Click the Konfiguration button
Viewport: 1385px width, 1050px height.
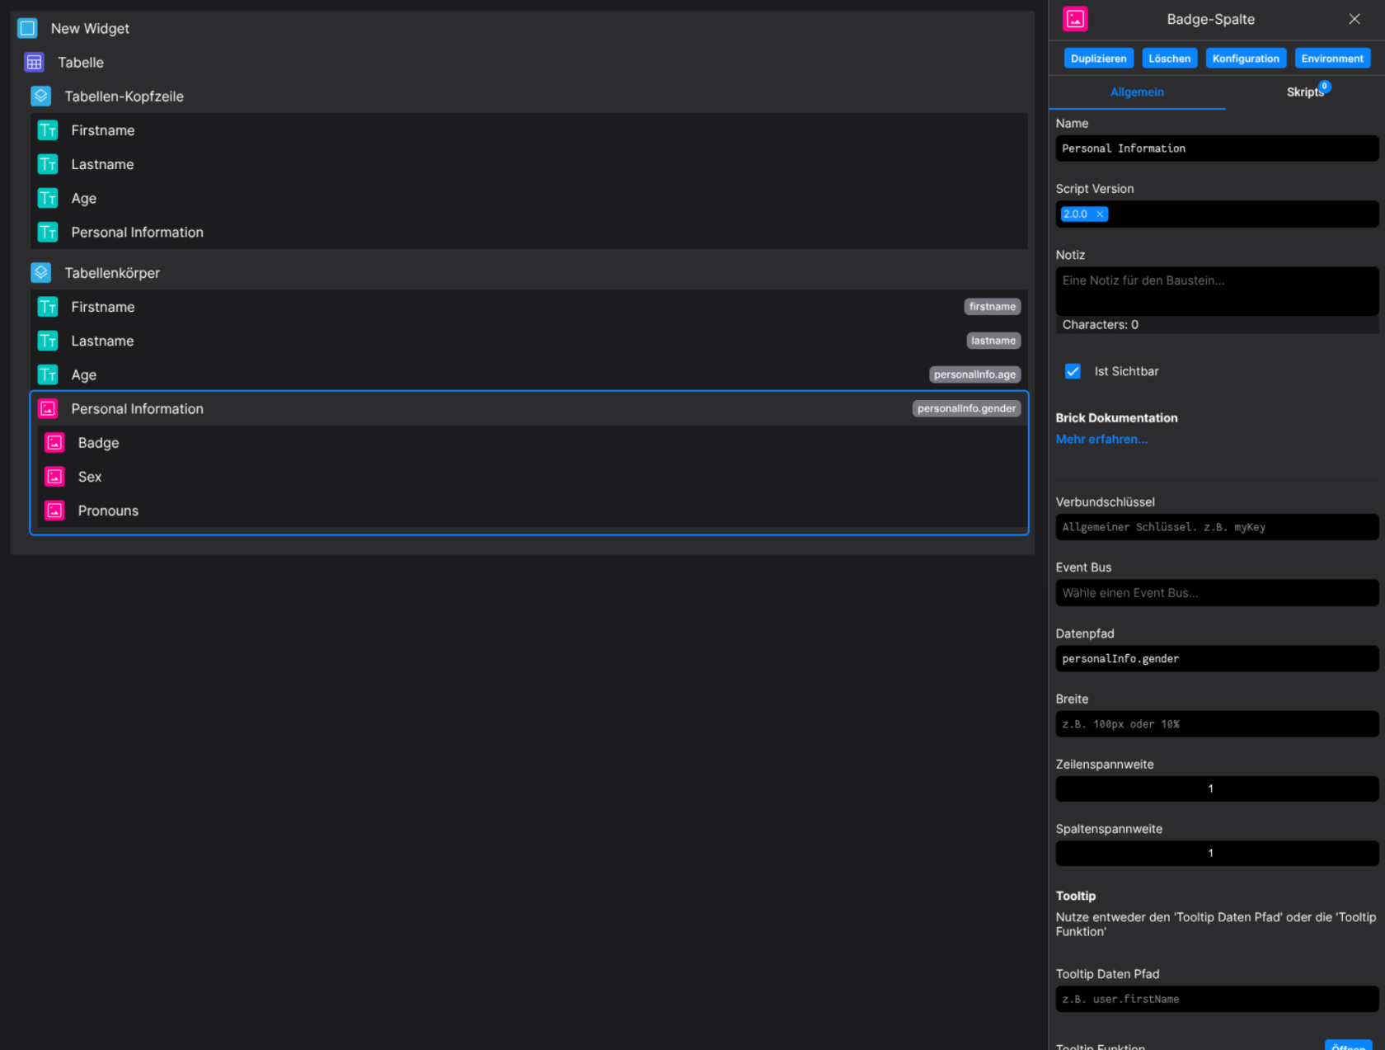1246,58
